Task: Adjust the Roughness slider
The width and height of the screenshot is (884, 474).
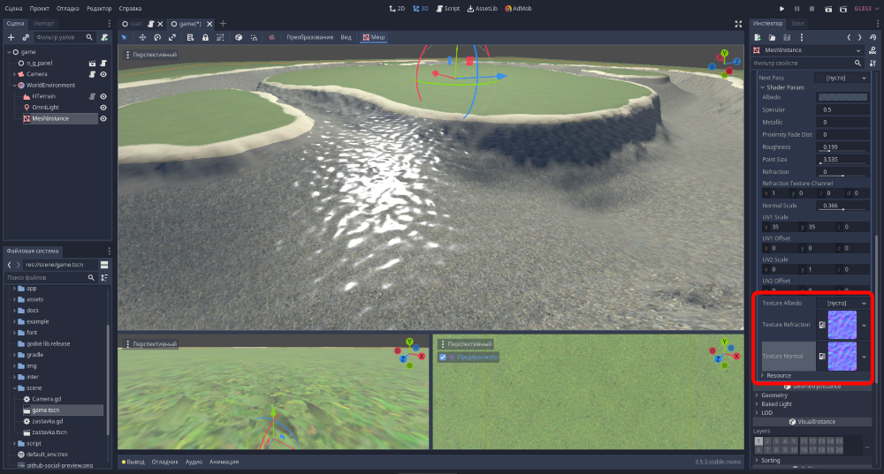Action: point(841,147)
